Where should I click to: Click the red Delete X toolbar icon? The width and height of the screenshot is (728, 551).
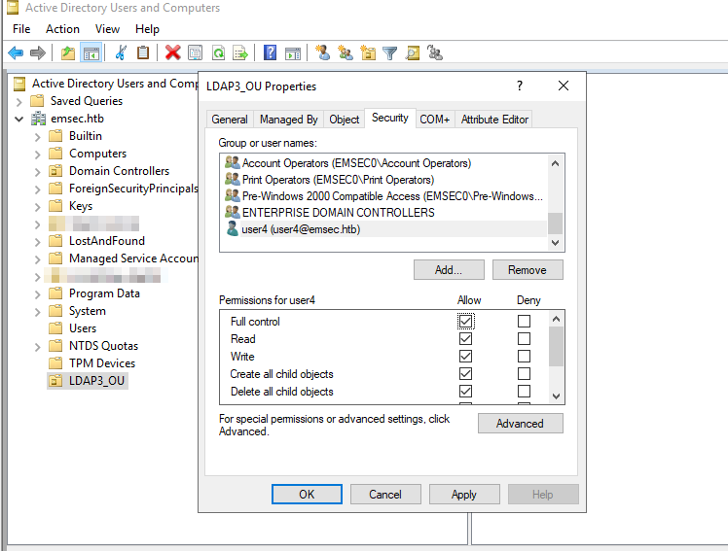pos(172,52)
